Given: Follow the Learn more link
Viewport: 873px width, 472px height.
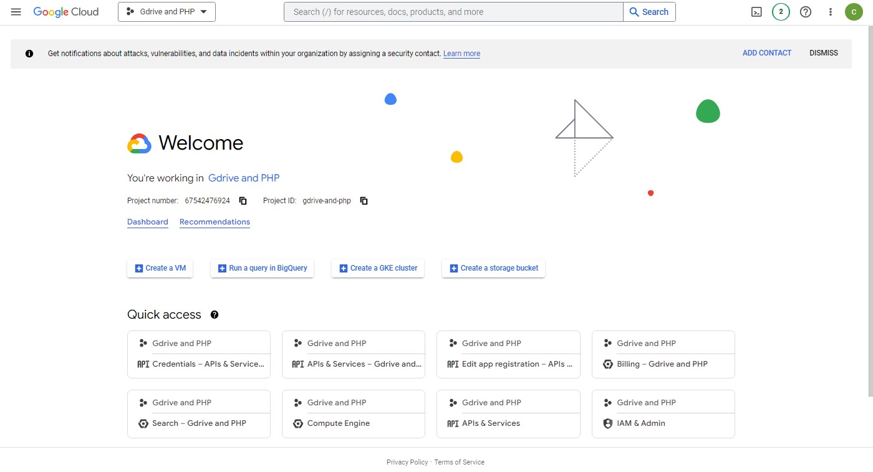Looking at the screenshot, I should point(461,54).
